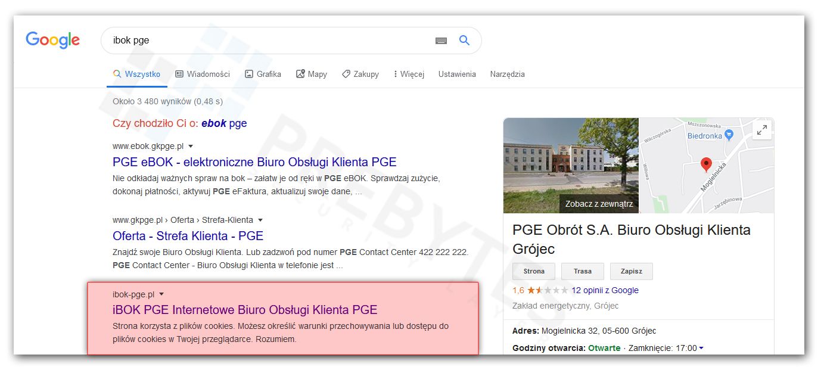This screenshot has height=373, width=824.
Task: Expand the map using the arrows icon
Action: (x=762, y=130)
